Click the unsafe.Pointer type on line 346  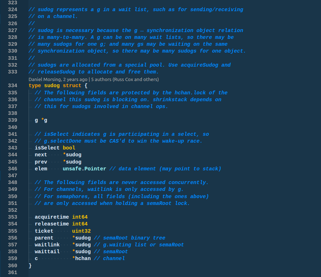pyautogui.click(x=84, y=169)
